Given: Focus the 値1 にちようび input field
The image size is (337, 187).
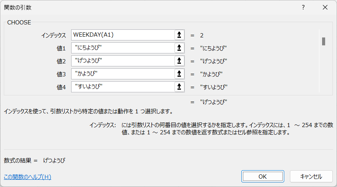Looking at the screenshot, I should pyautogui.click(x=123, y=48).
